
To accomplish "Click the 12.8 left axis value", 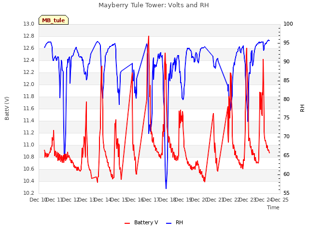I will (29, 36).
